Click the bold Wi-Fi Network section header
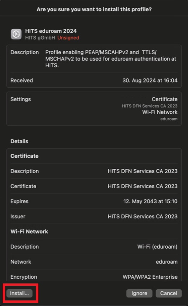 pos(29,232)
